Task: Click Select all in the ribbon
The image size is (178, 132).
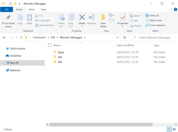Action: click(152, 15)
